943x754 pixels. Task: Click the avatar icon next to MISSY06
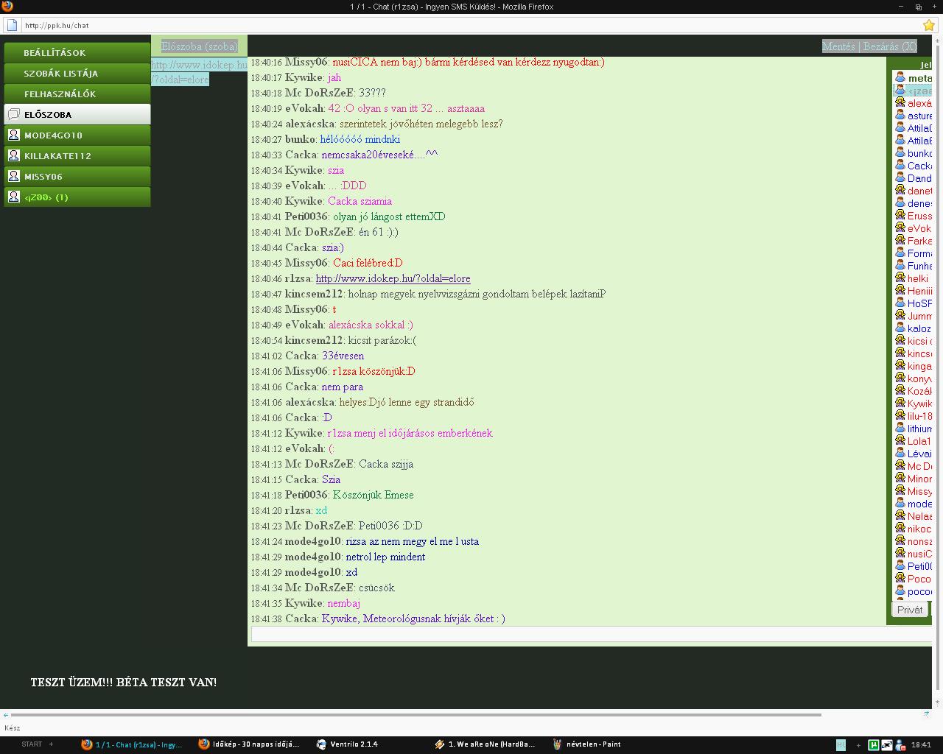[x=13, y=176]
